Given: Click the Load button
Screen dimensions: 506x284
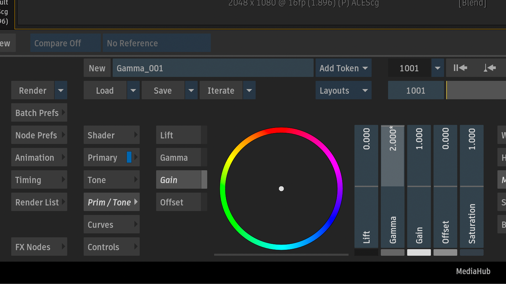Looking at the screenshot, I should (105, 90).
